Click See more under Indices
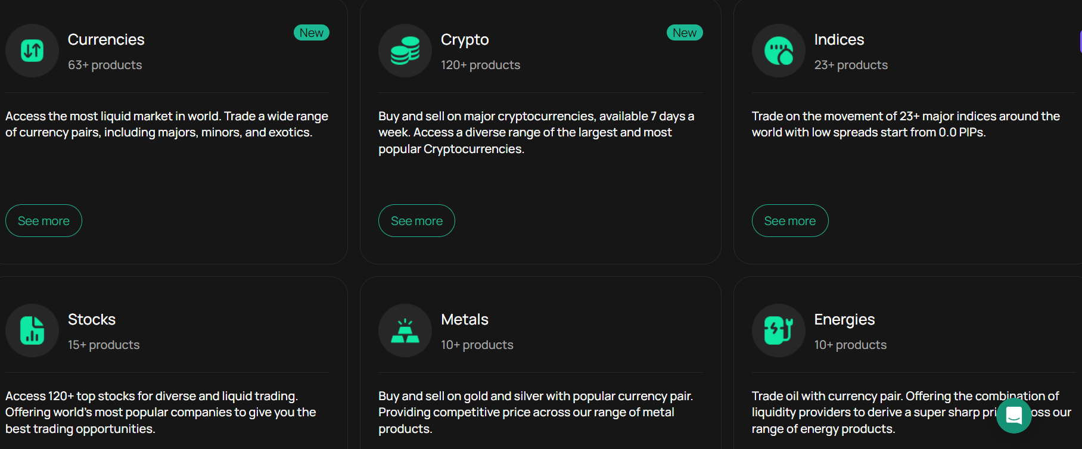Image resolution: width=1082 pixels, height=449 pixels. tap(790, 221)
